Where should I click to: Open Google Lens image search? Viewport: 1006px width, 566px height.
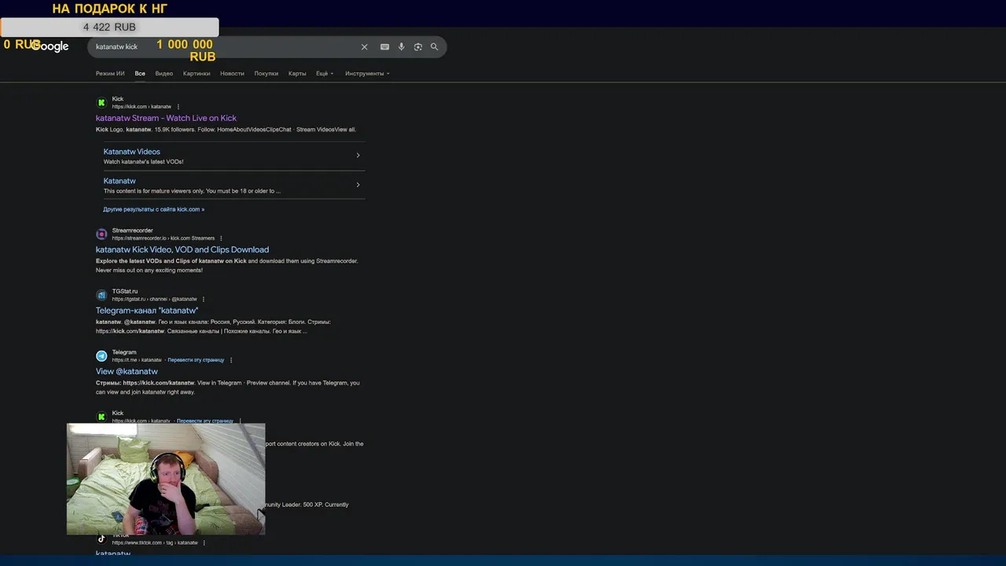(x=417, y=47)
